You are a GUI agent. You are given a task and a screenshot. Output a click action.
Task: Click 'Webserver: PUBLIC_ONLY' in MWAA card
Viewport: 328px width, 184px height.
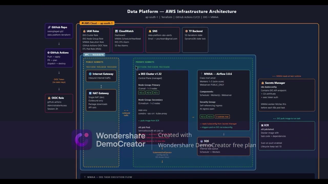pyautogui.click(x=212, y=85)
